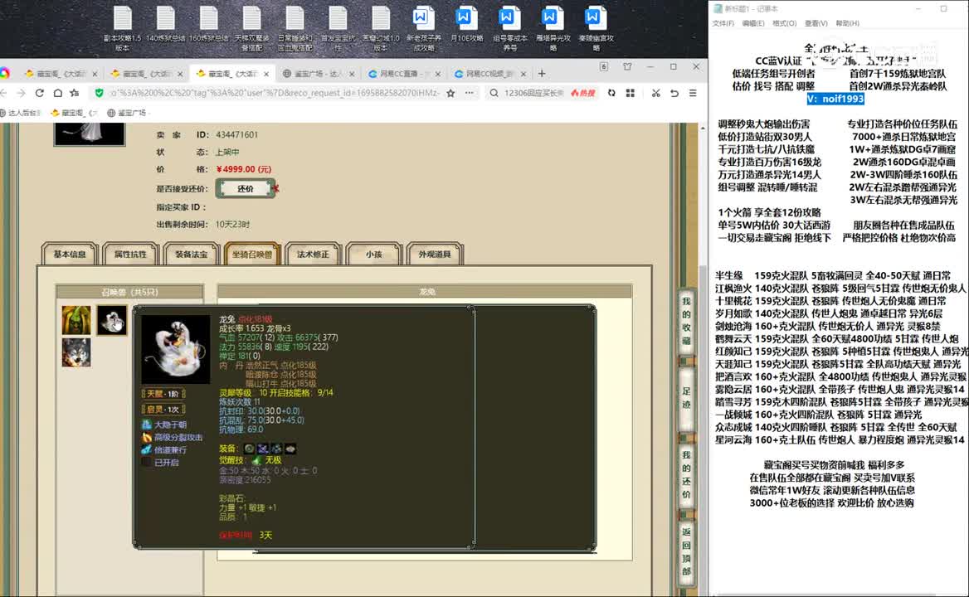
Task: Switch to the 网易CC直播 browser tab
Action: click(x=403, y=74)
